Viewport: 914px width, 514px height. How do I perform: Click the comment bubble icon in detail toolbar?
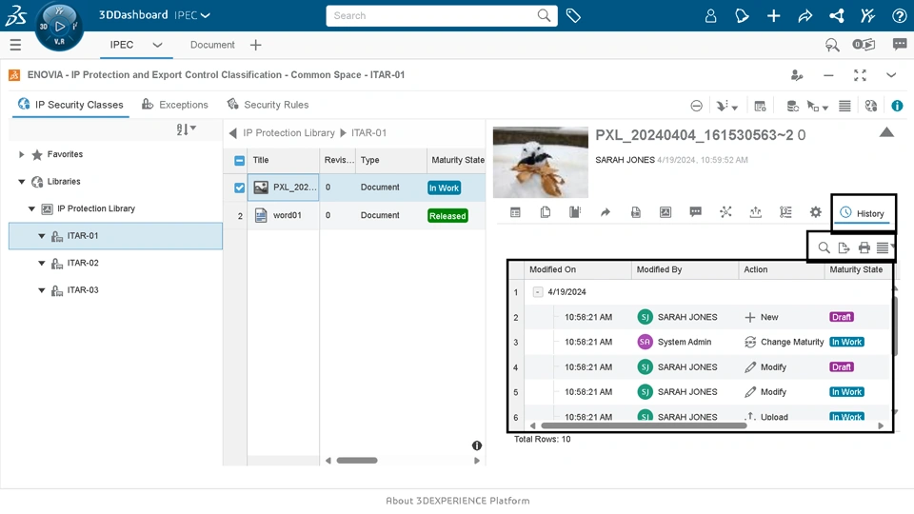click(695, 211)
